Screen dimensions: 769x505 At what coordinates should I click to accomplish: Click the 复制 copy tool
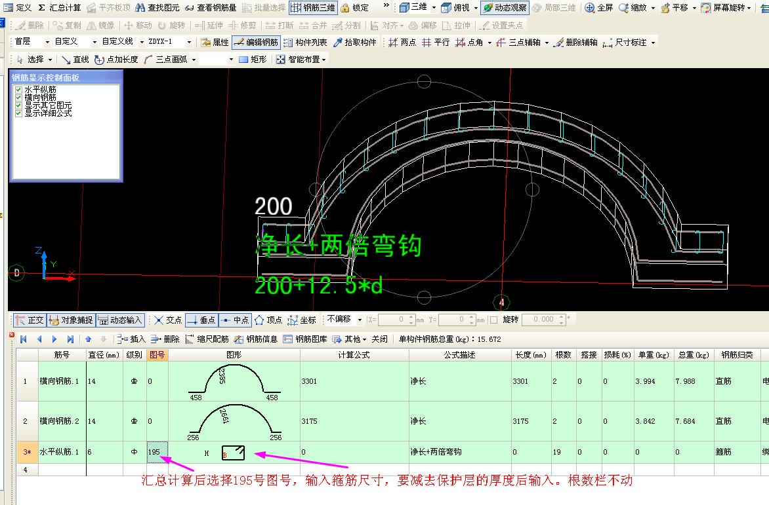point(67,25)
